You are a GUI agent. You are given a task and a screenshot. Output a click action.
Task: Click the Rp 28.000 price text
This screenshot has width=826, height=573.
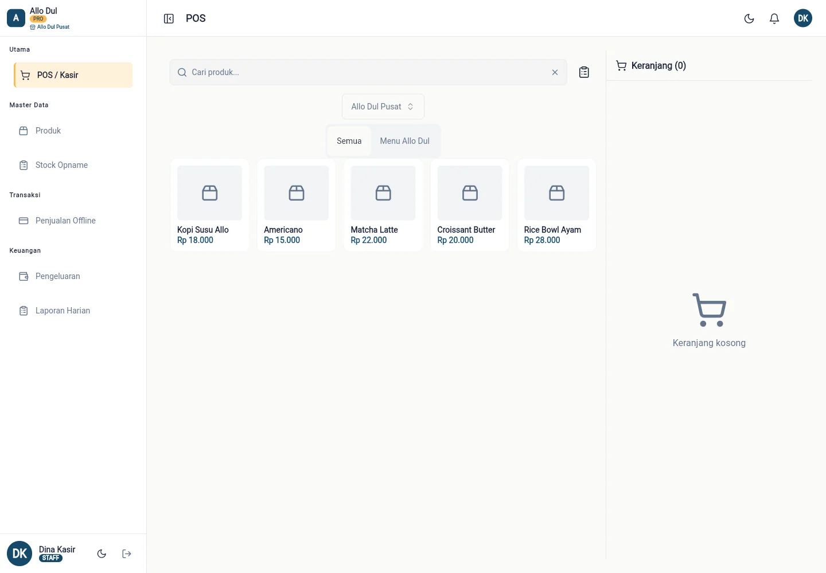[542, 240]
